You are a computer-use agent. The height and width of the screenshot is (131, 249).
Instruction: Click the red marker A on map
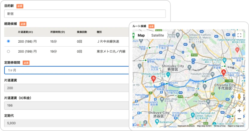[x=224, y=73]
